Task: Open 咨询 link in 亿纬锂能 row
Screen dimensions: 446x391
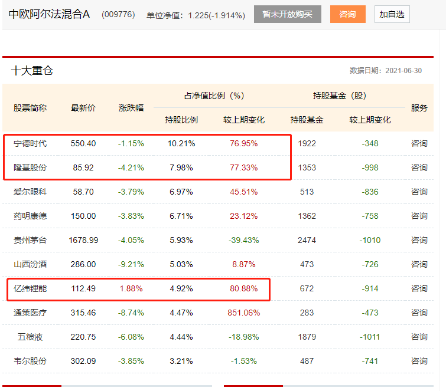Action: coord(419,288)
